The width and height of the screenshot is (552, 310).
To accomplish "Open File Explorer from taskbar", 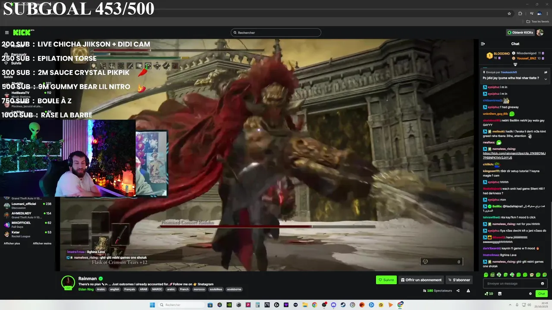I will coord(305,305).
